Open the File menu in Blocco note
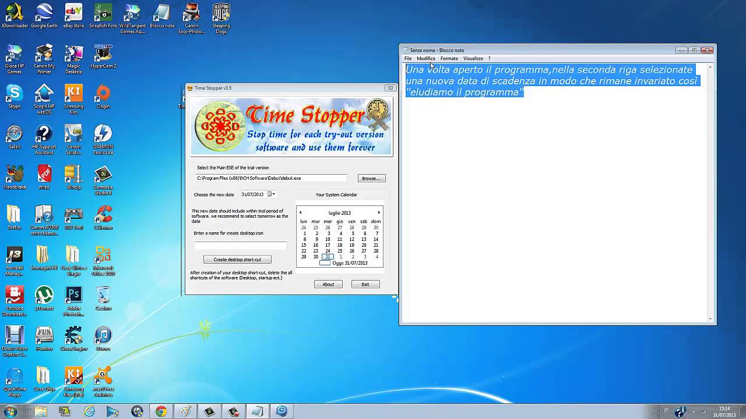 (x=408, y=58)
